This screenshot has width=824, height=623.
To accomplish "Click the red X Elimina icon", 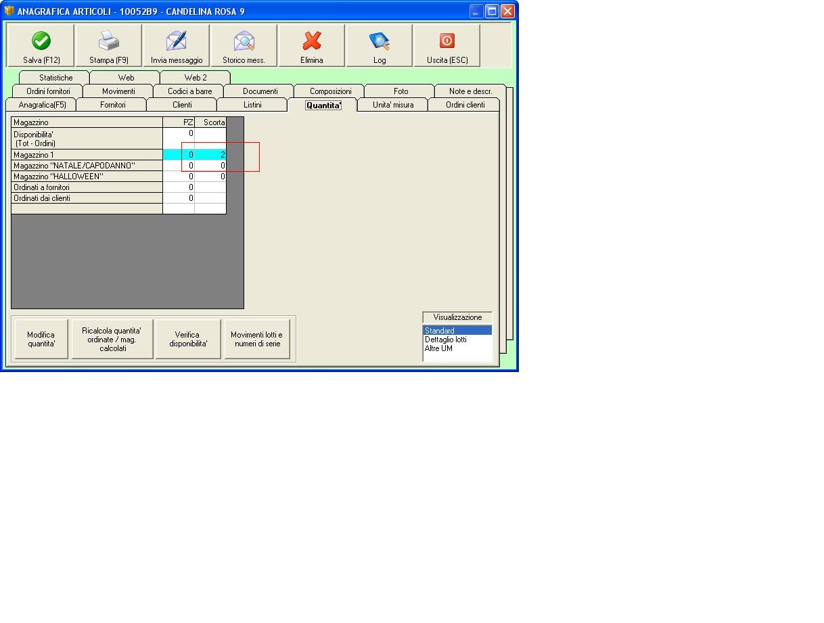I will point(312,41).
